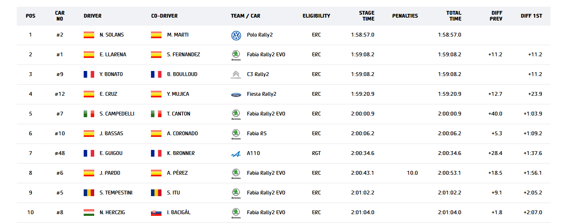Click the Škoda logo beside Fabia R5
Viewport: 566px width, 223px height.
pos(236,134)
